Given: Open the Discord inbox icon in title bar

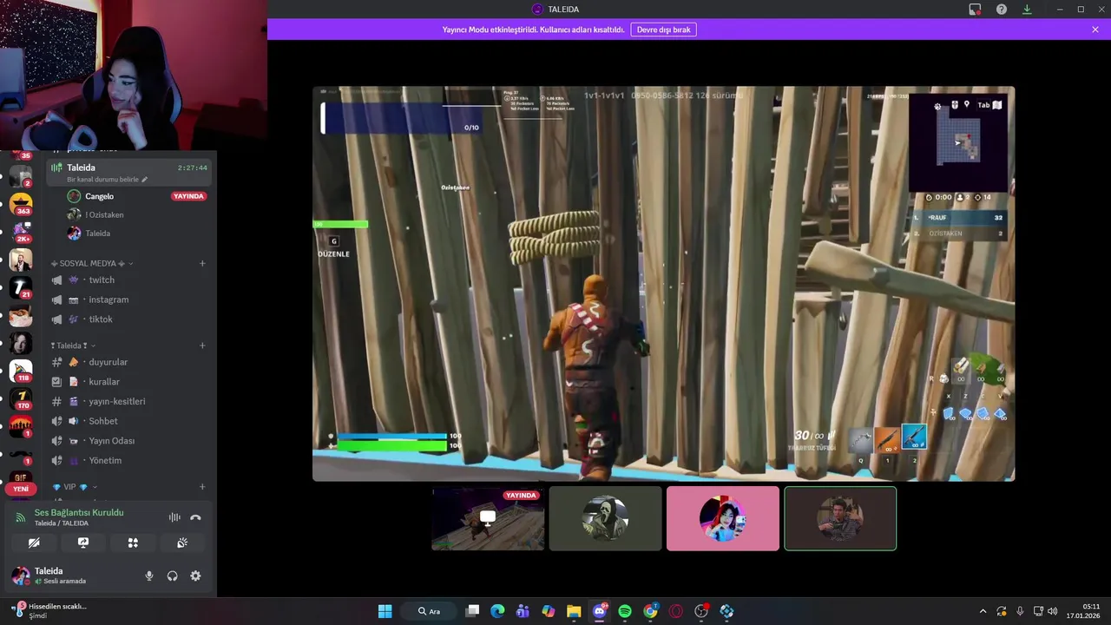Looking at the screenshot, I should point(975,9).
